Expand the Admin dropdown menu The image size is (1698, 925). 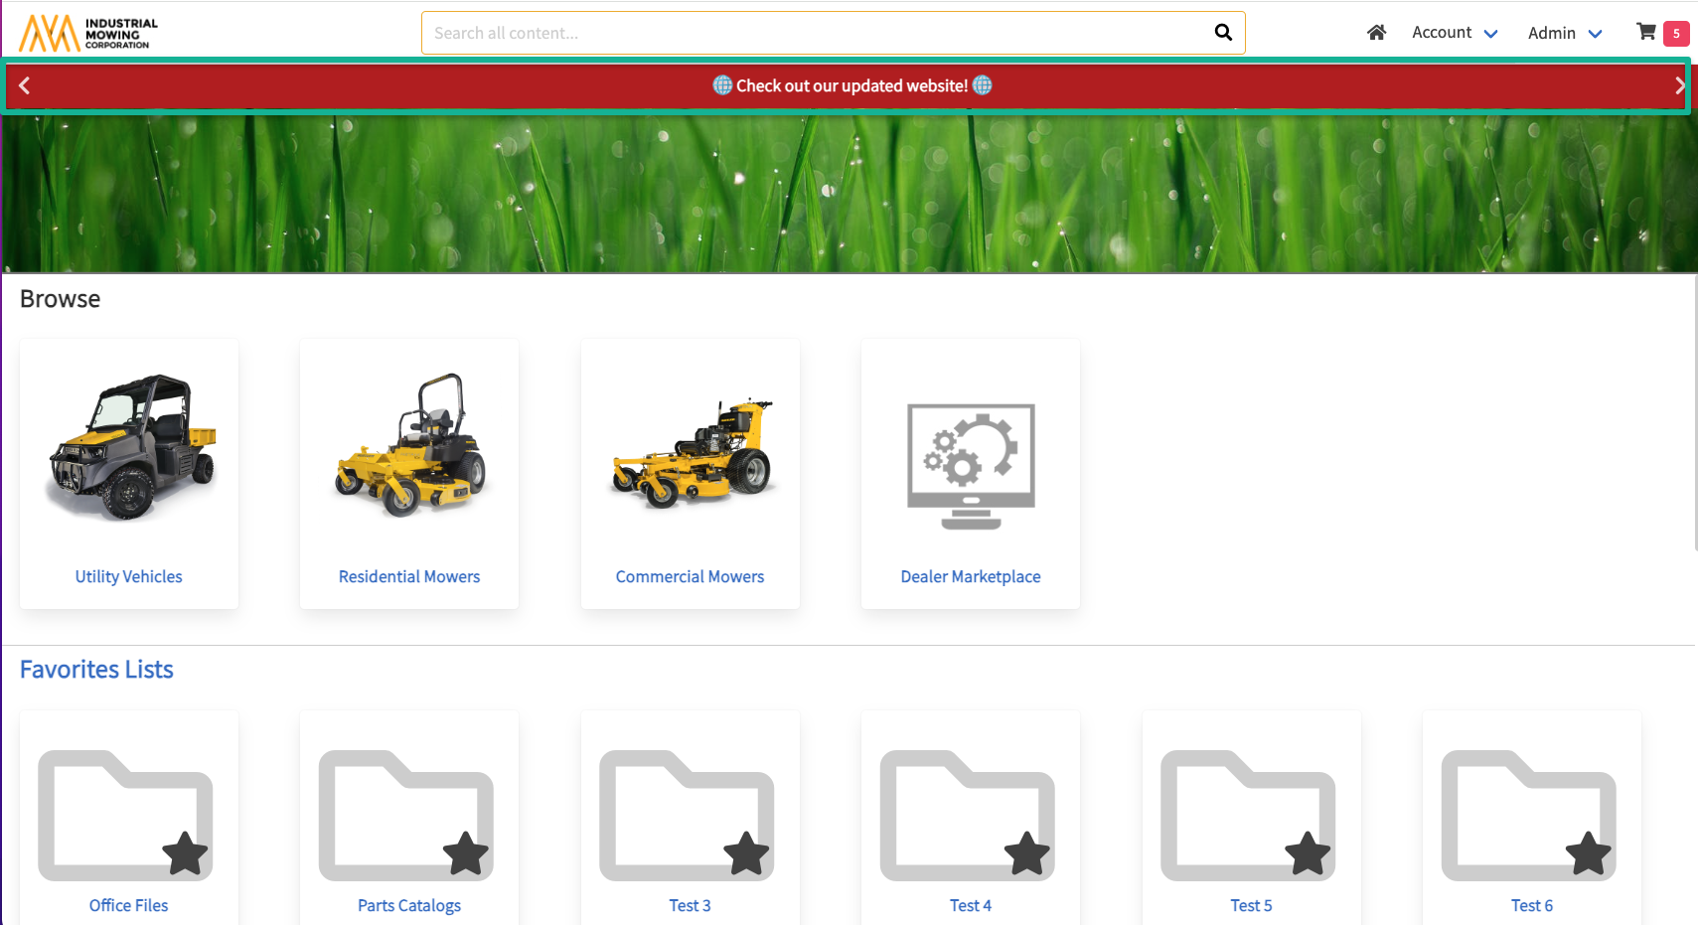tap(1564, 33)
